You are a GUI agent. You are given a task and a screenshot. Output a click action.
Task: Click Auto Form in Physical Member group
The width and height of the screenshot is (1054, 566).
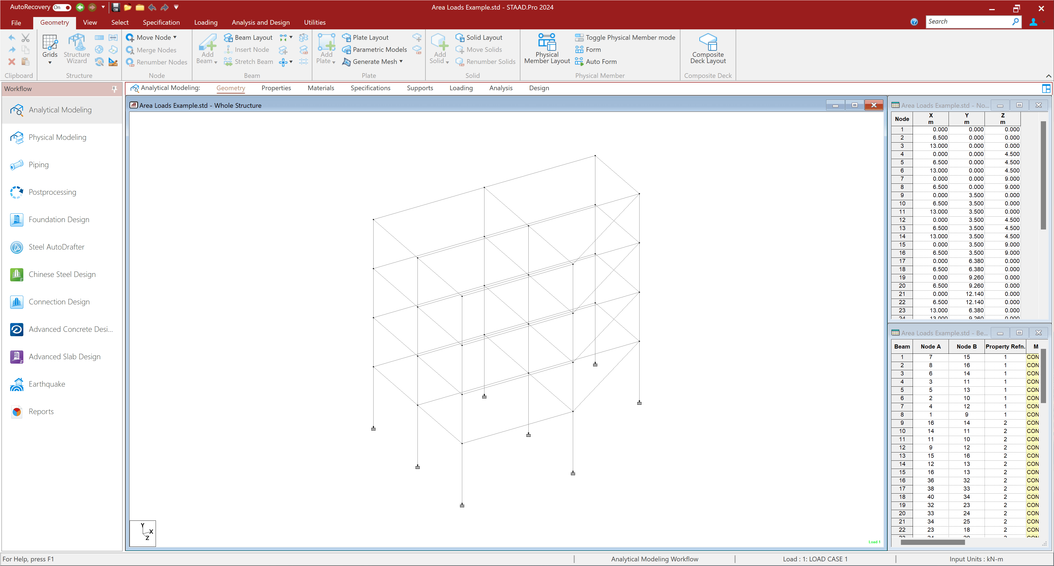[x=596, y=62]
